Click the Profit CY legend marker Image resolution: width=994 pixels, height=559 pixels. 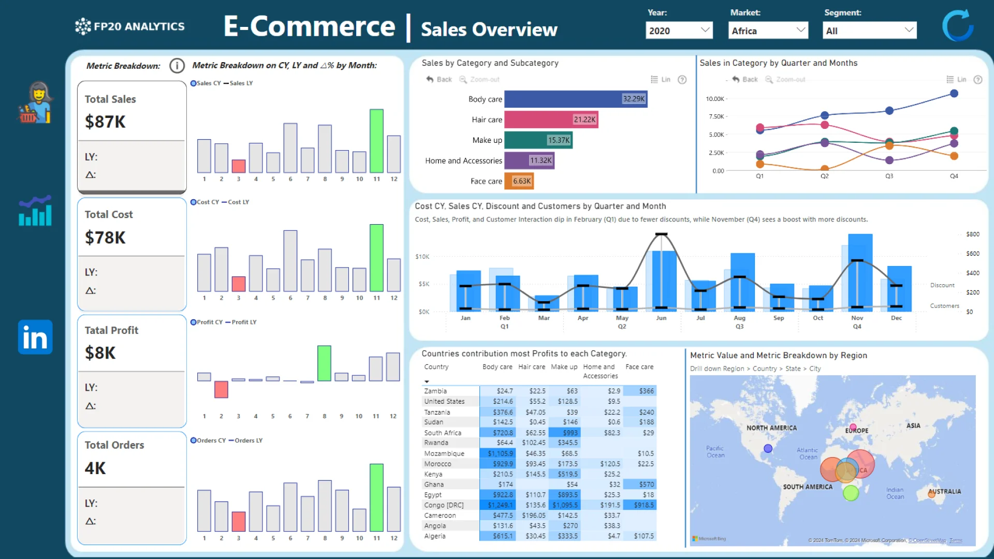point(194,322)
